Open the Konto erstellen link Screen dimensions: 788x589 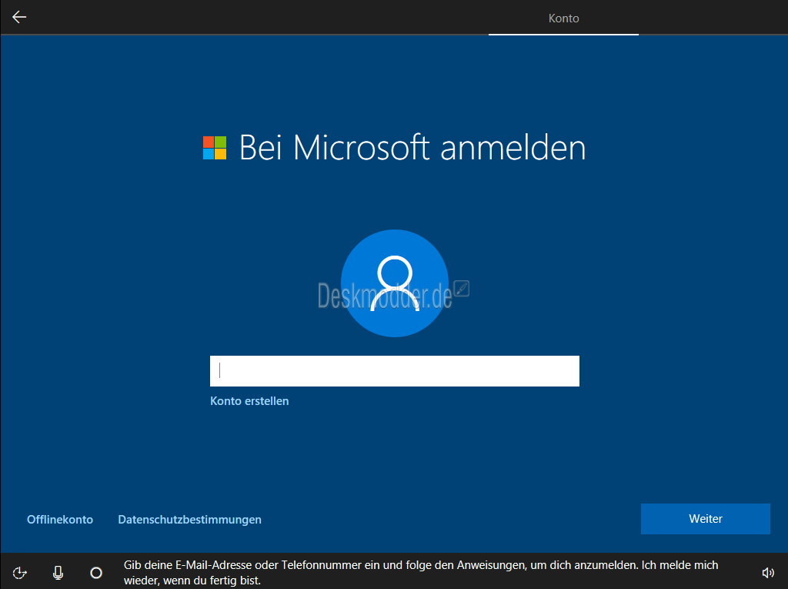249,401
